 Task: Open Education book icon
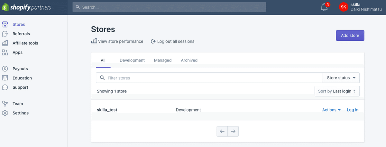tap(5, 78)
